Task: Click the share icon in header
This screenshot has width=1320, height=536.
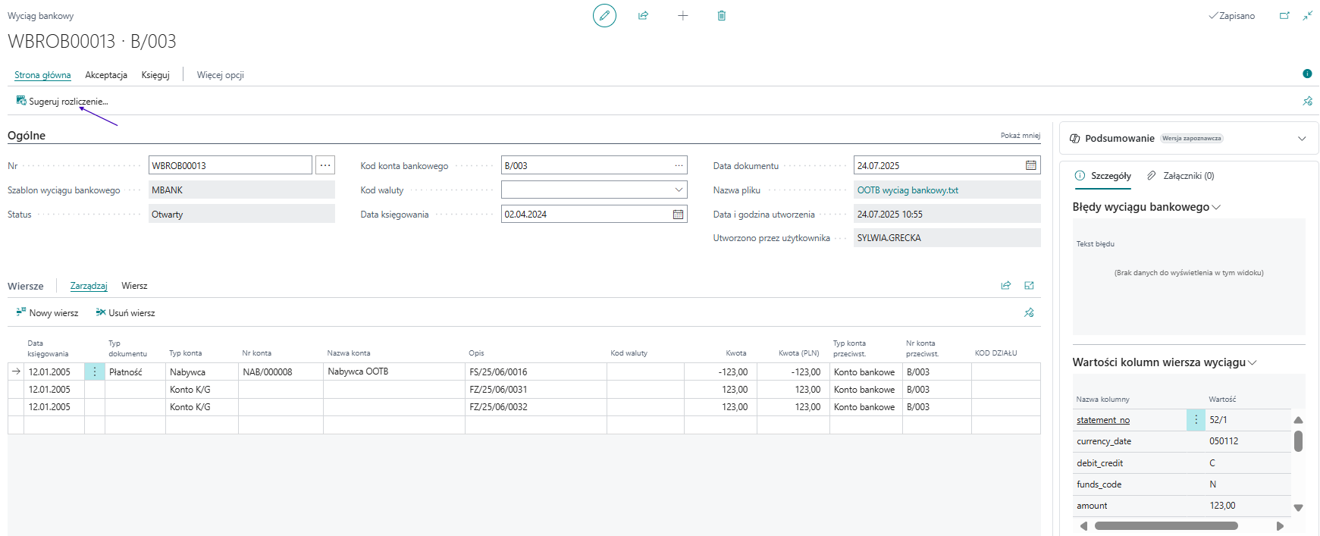Action: click(643, 15)
